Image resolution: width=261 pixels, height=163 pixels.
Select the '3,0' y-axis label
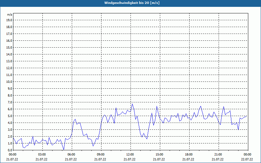pyautogui.click(x=10, y=129)
